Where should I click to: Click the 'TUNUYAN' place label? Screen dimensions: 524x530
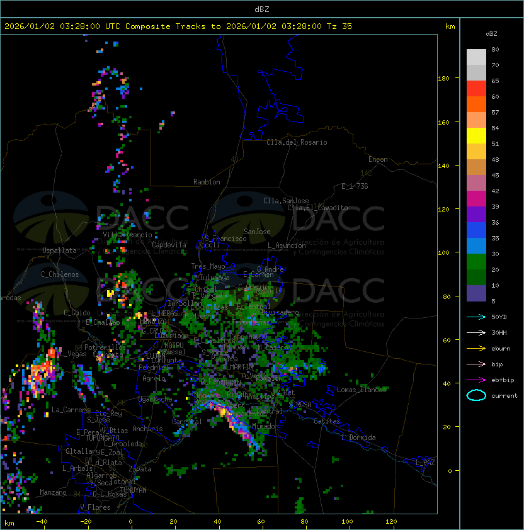[x=134, y=490]
